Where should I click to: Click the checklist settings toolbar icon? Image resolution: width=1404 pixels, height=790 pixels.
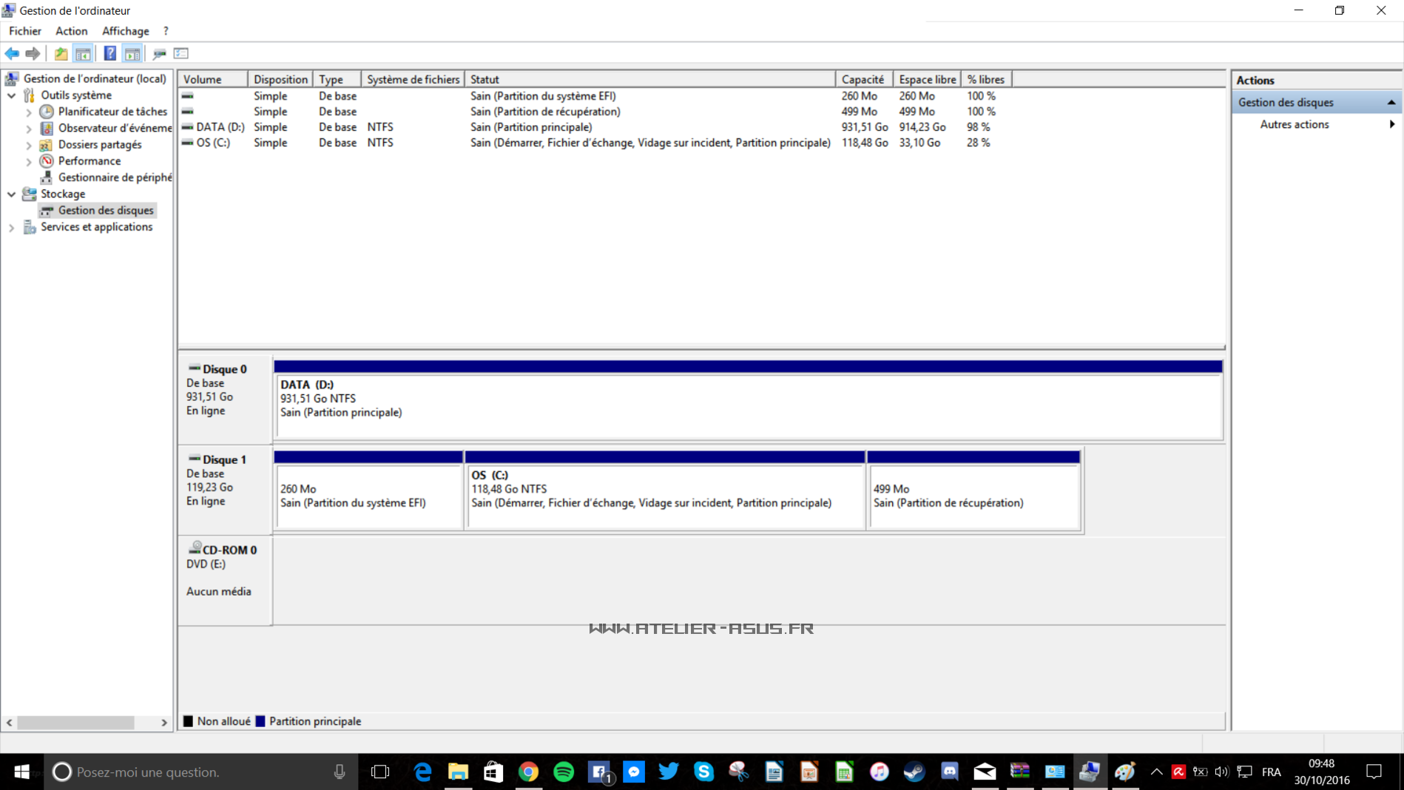[x=181, y=53]
